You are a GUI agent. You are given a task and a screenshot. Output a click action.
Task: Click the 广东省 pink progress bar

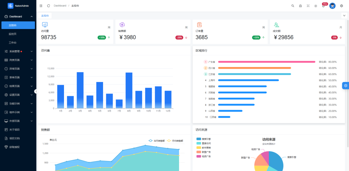pos(267,62)
